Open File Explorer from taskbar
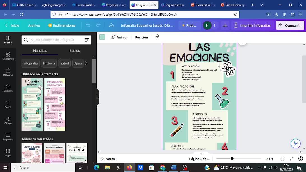The height and width of the screenshot is (172, 306). coord(108,168)
